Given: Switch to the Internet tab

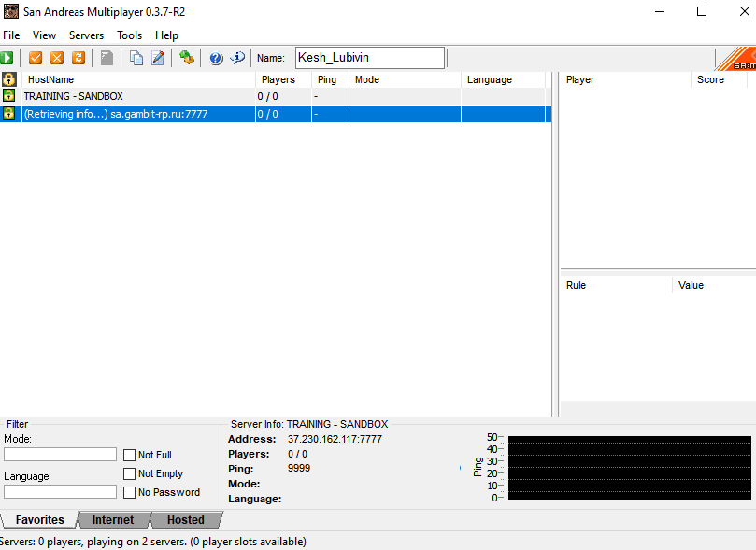Looking at the screenshot, I should pos(113,520).
